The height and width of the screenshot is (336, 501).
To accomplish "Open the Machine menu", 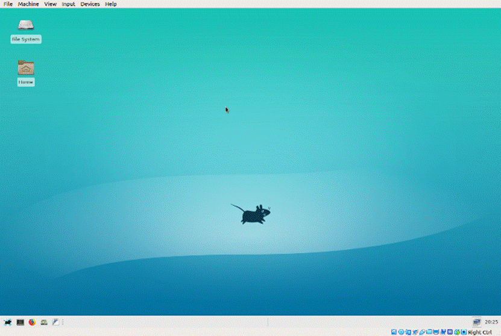I will click(28, 4).
